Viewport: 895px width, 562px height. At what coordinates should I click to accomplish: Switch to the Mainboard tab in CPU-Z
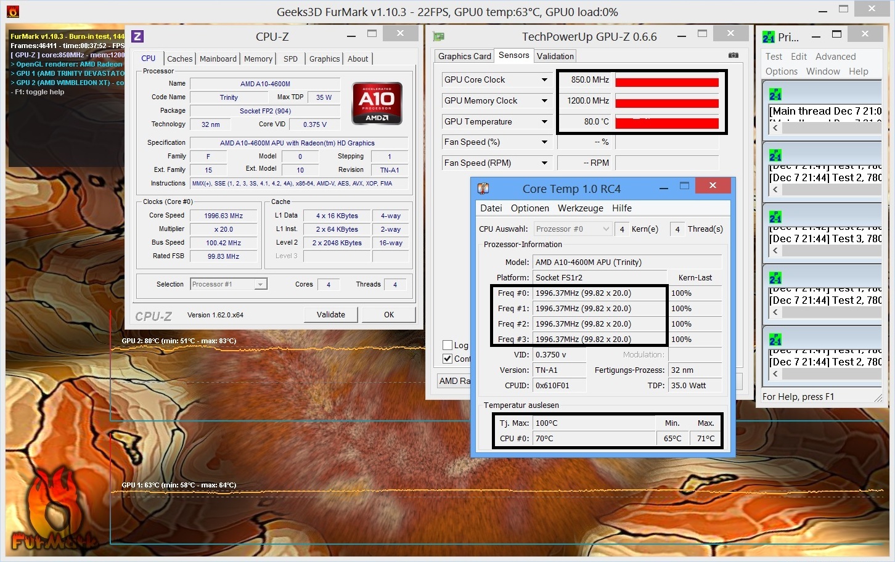(x=218, y=59)
